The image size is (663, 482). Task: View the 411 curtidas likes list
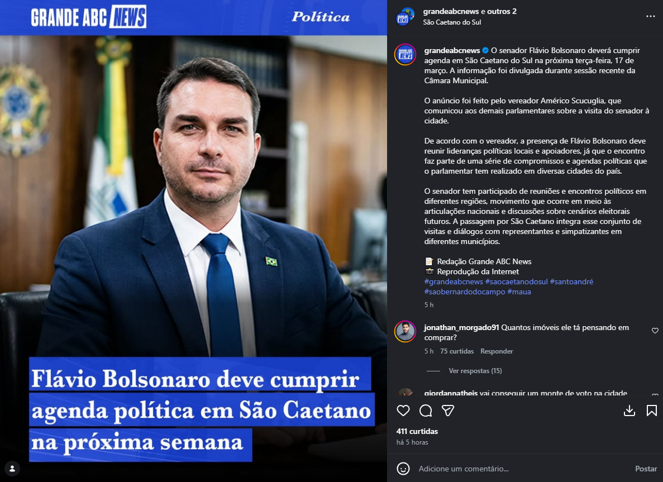417,431
